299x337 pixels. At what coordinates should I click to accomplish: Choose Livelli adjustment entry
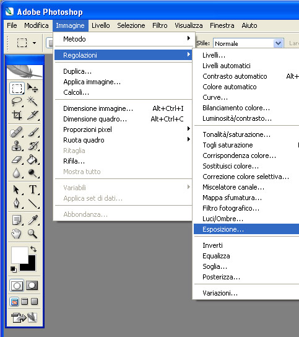[x=246, y=55]
